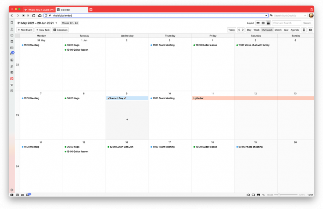The width and height of the screenshot is (323, 209).
Task: Open the Bookmarks panel in sidebar
Action: 12,23
